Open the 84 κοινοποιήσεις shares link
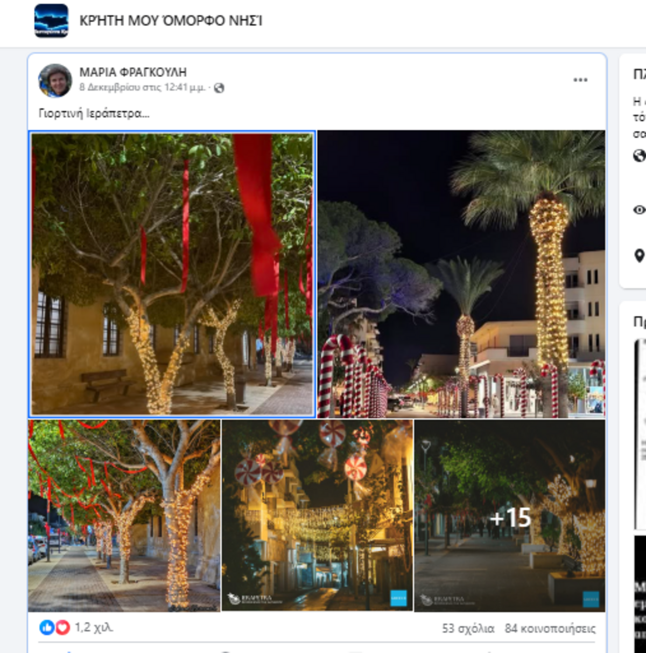The height and width of the screenshot is (653, 646). pyautogui.click(x=550, y=628)
